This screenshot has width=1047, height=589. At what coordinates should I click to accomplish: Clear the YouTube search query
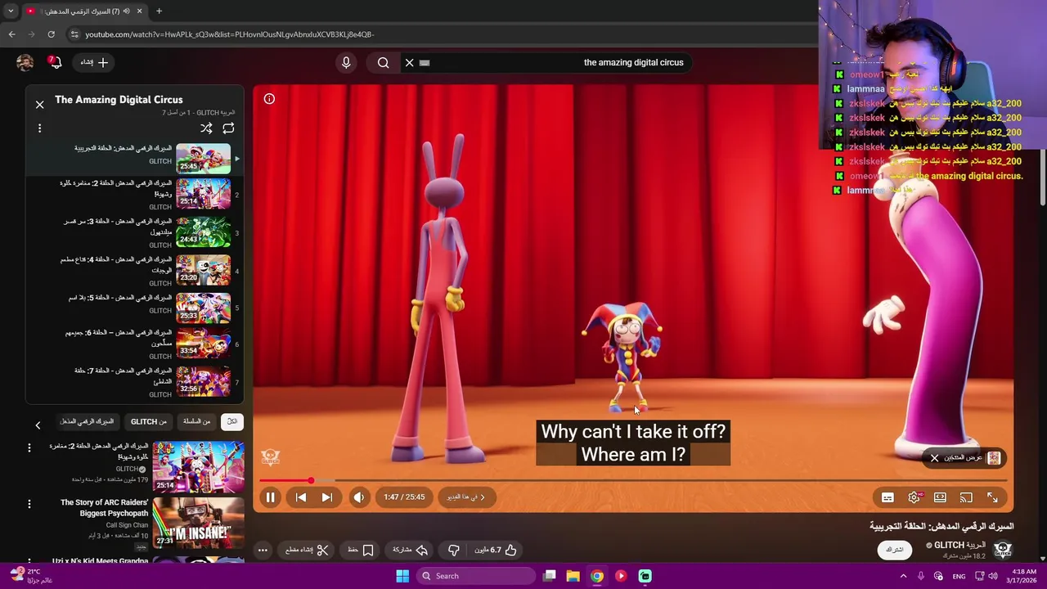pyautogui.click(x=410, y=62)
